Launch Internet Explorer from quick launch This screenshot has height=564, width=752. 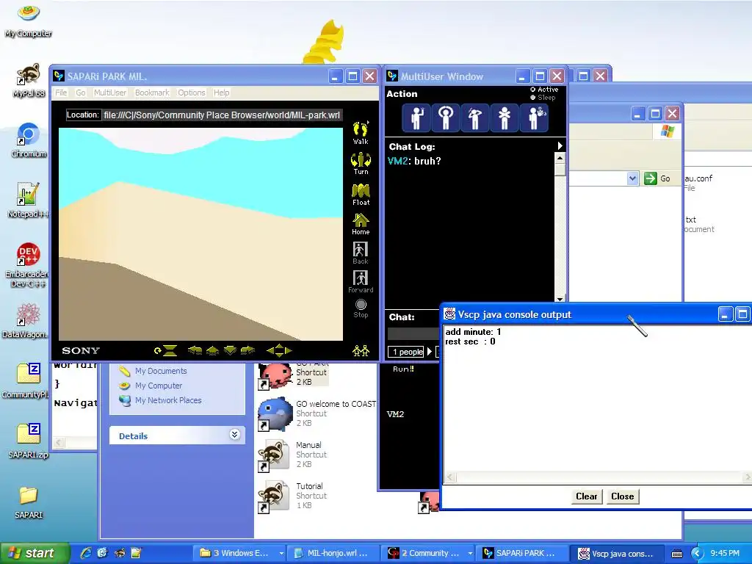(86, 553)
